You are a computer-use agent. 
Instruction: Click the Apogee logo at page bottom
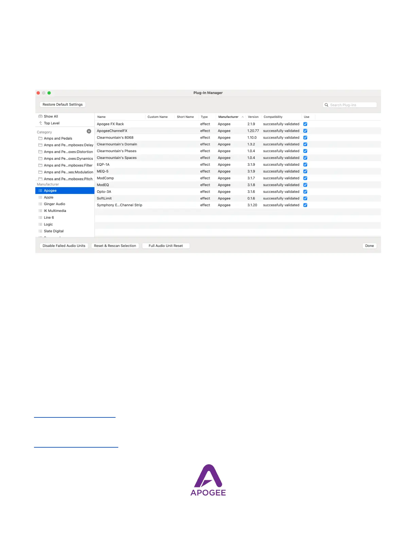[x=208, y=480]
